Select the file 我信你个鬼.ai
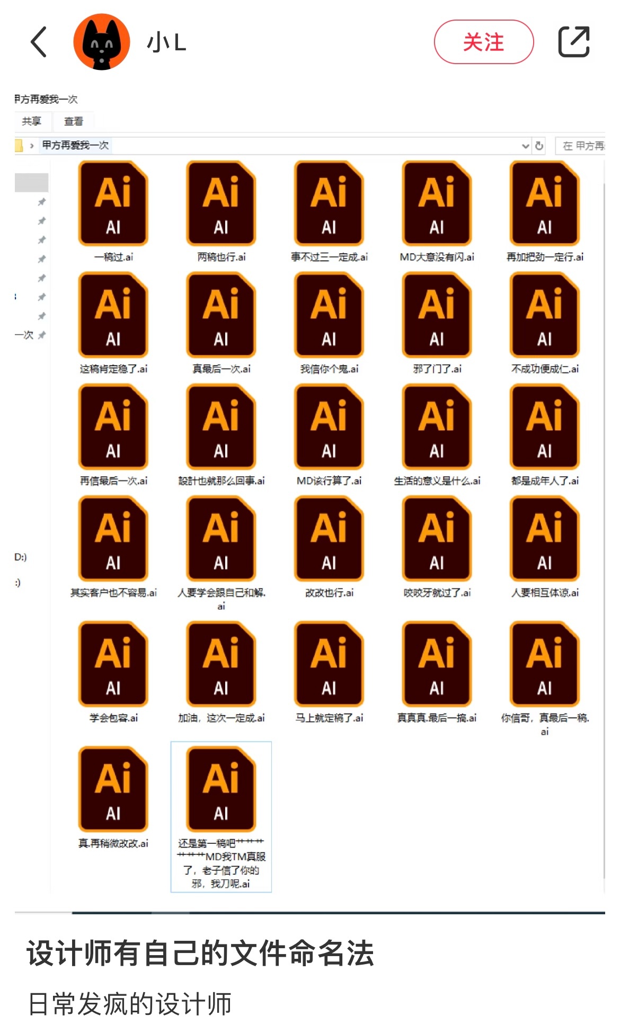This screenshot has width=620, height=1025. pyautogui.click(x=329, y=324)
